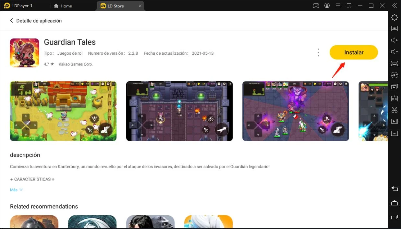Toggle fullscreen from sidebar

395,63
